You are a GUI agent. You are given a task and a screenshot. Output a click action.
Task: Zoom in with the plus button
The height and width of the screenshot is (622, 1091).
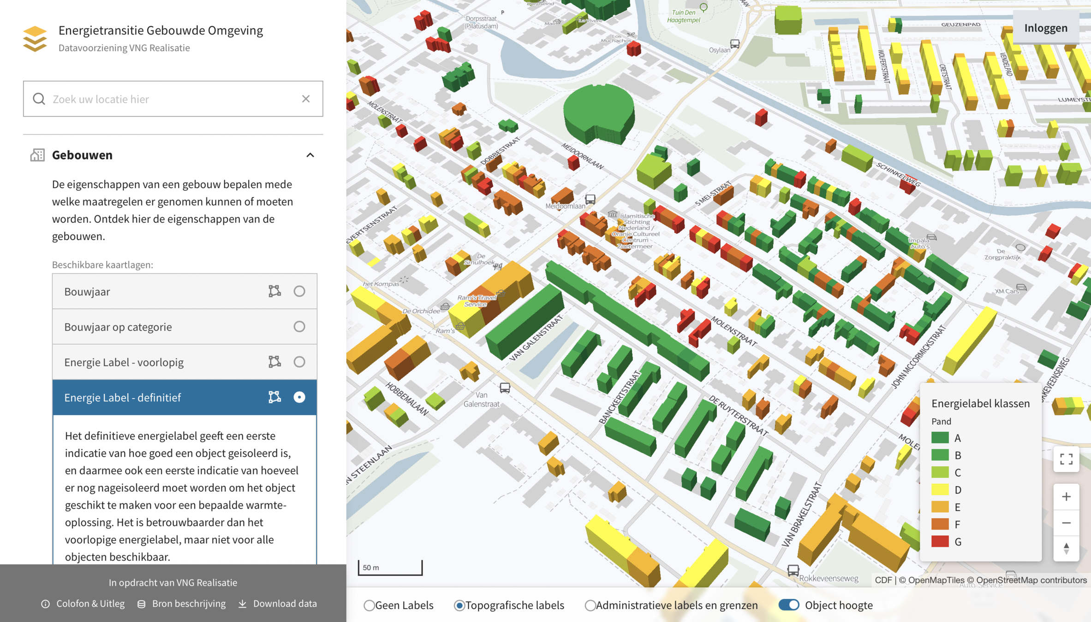point(1066,497)
